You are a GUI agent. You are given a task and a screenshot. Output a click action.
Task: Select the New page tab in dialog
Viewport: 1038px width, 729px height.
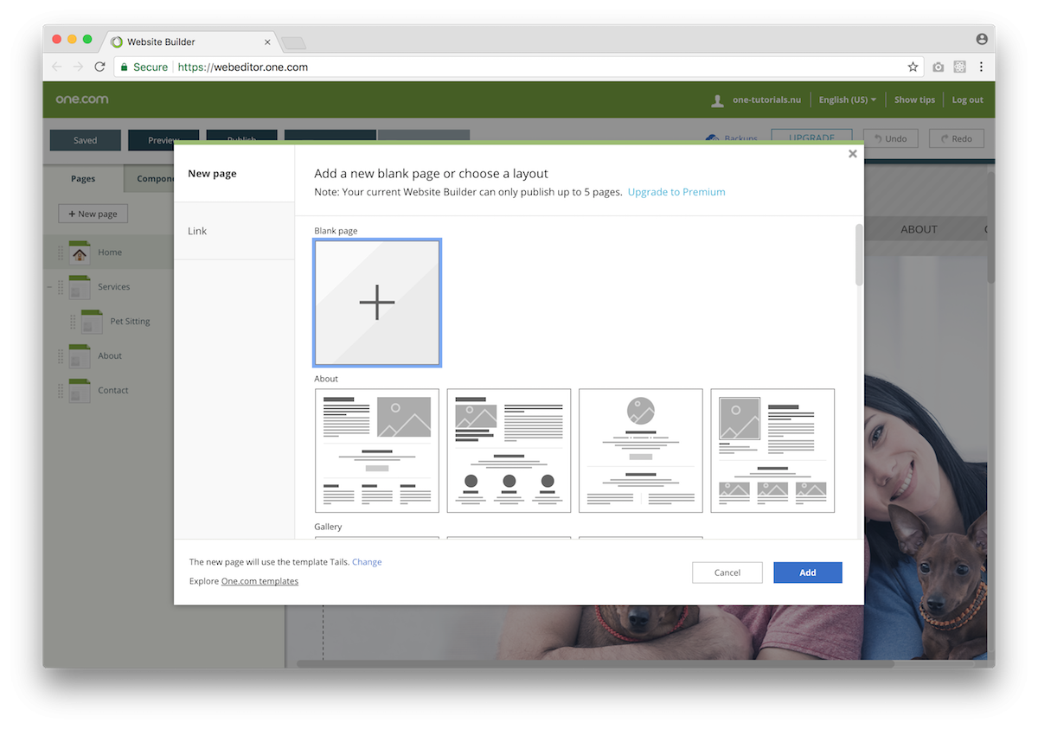point(234,174)
